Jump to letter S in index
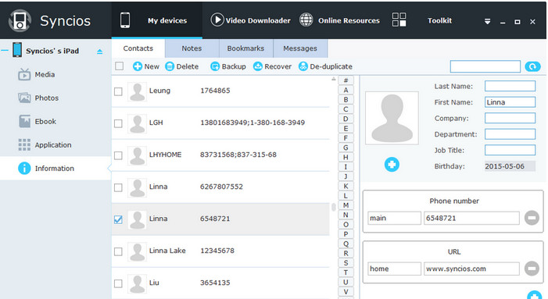548x299 pixels. click(x=346, y=263)
